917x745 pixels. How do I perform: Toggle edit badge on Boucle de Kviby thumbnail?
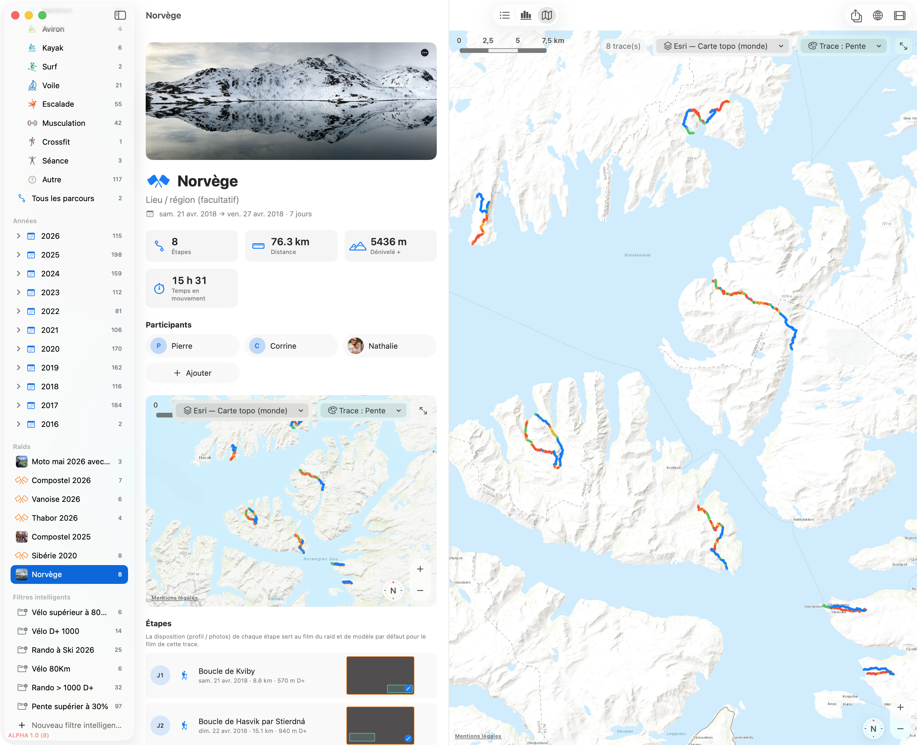point(408,688)
